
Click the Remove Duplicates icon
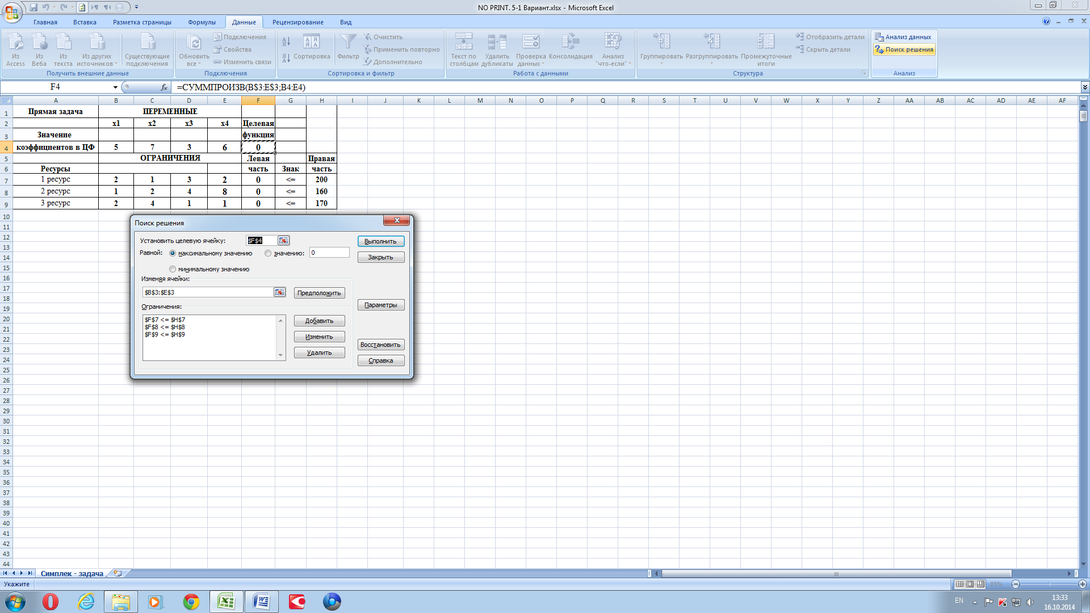(x=497, y=42)
